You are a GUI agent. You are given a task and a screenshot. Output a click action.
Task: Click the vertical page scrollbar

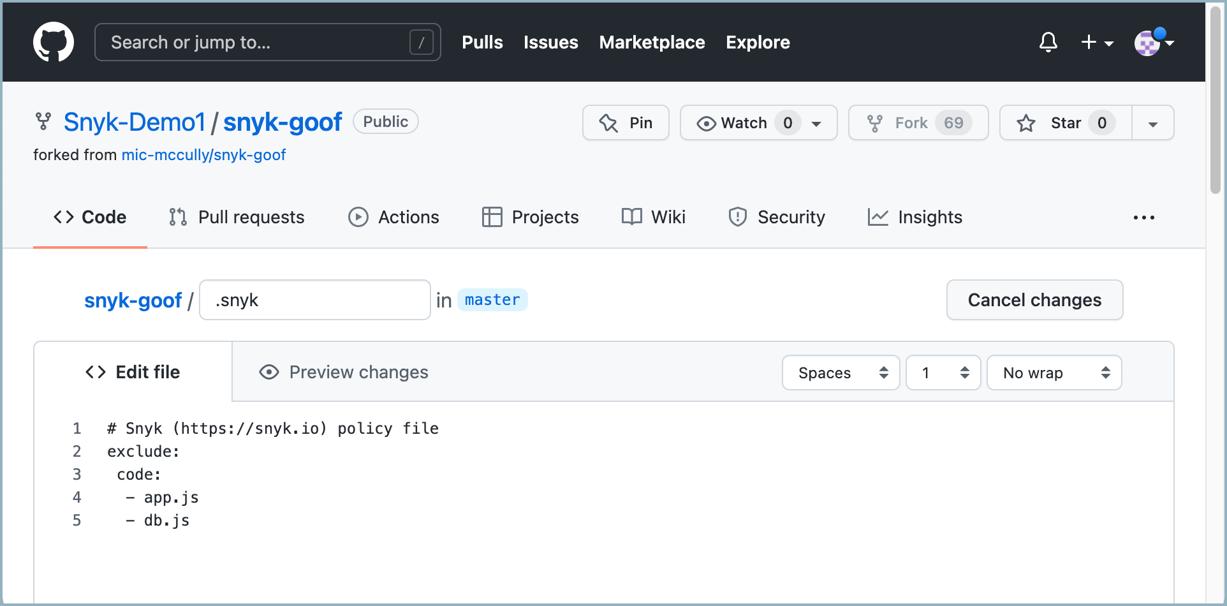(1216, 102)
